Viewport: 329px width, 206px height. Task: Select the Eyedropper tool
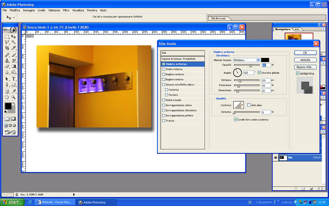(14, 92)
